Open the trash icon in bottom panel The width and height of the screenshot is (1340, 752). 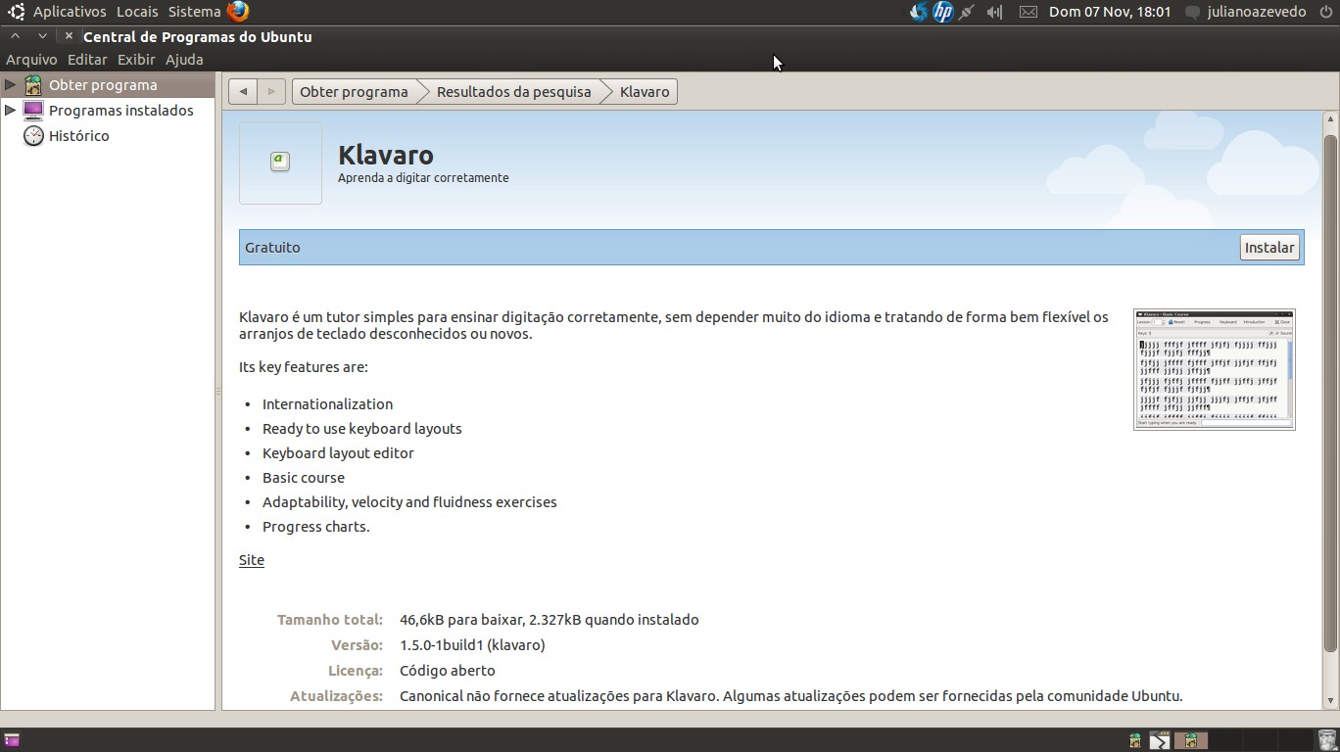pyautogui.click(x=1327, y=740)
